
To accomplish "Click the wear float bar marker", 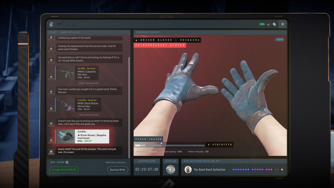I will click(161, 144).
